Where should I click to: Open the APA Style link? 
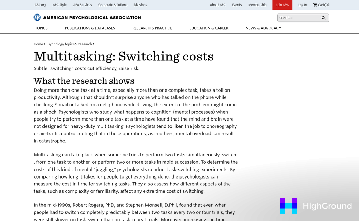59,5
